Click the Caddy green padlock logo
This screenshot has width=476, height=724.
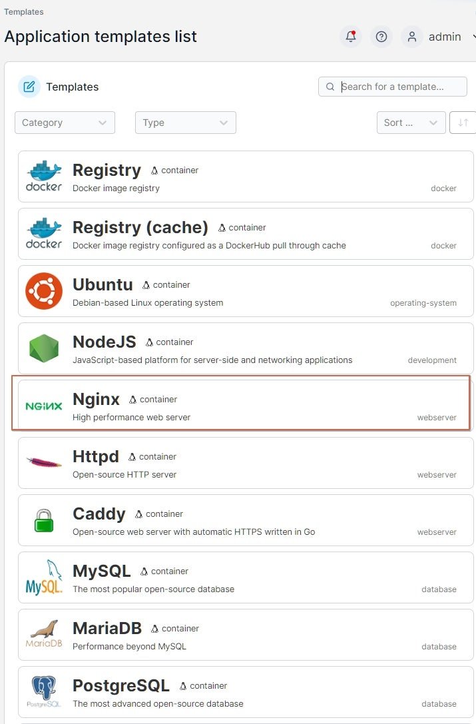tap(44, 520)
